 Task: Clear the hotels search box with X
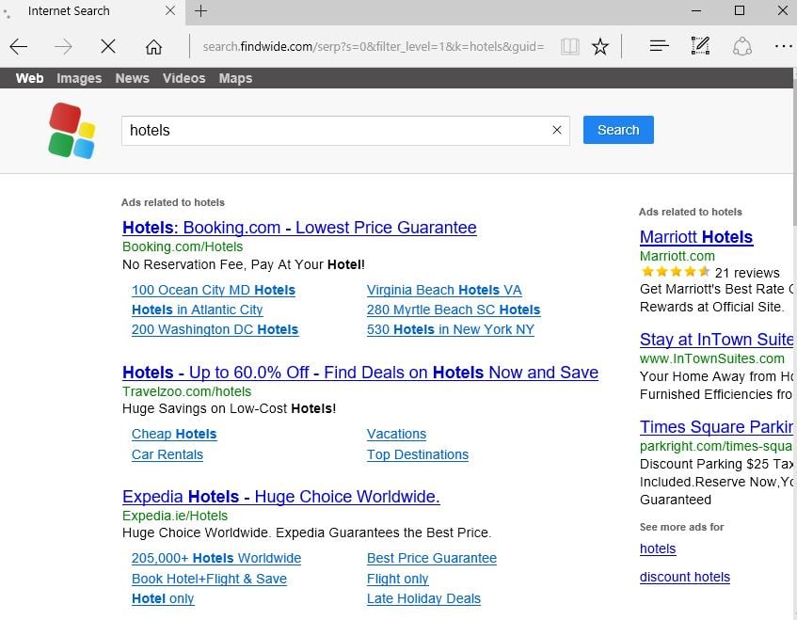556,131
